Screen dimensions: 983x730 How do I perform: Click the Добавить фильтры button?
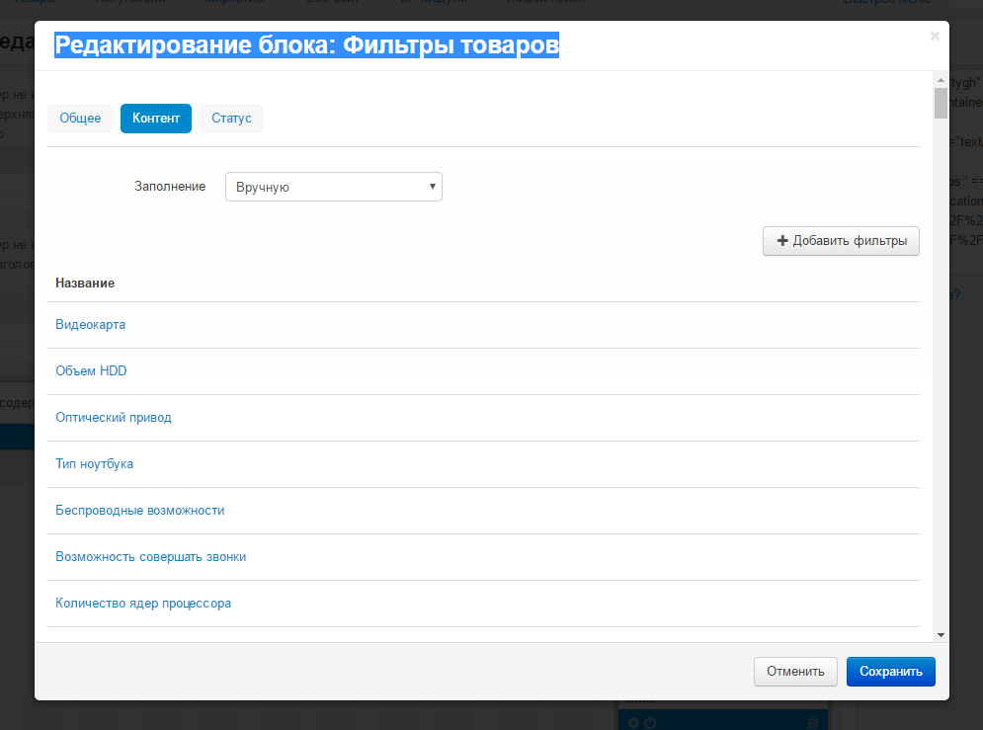(841, 241)
